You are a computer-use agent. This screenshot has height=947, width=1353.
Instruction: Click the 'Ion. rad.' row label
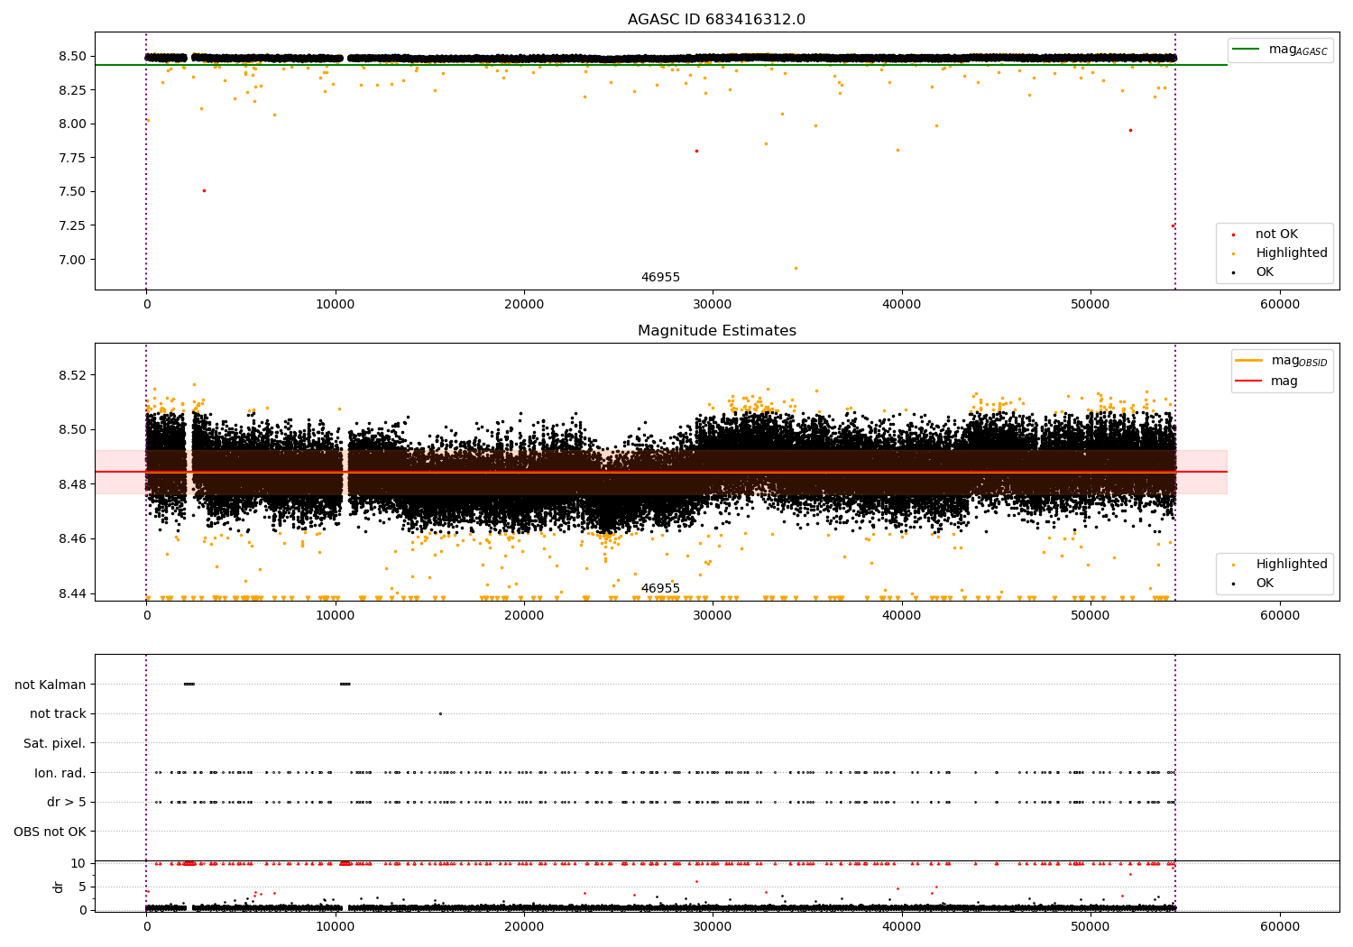(x=60, y=773)
